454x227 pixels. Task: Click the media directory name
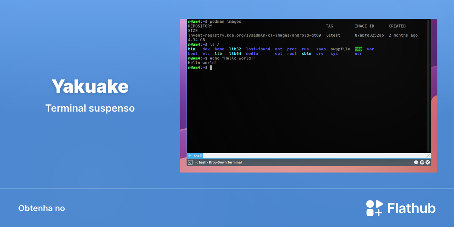click(x=252, y=54)
